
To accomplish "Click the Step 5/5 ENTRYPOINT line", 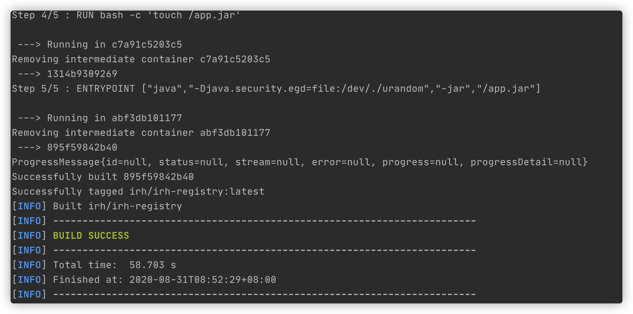I will point(276,88).
